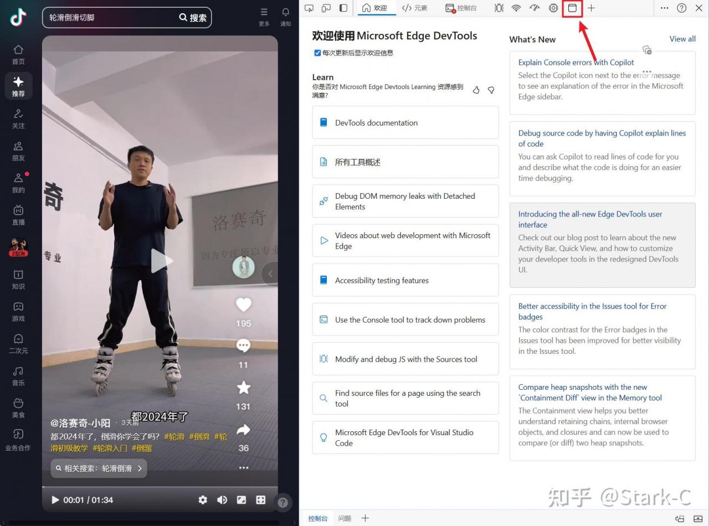Open DevTools customize three-dots menu
This screenshot has width=709, height=526.
coord(665,8)
